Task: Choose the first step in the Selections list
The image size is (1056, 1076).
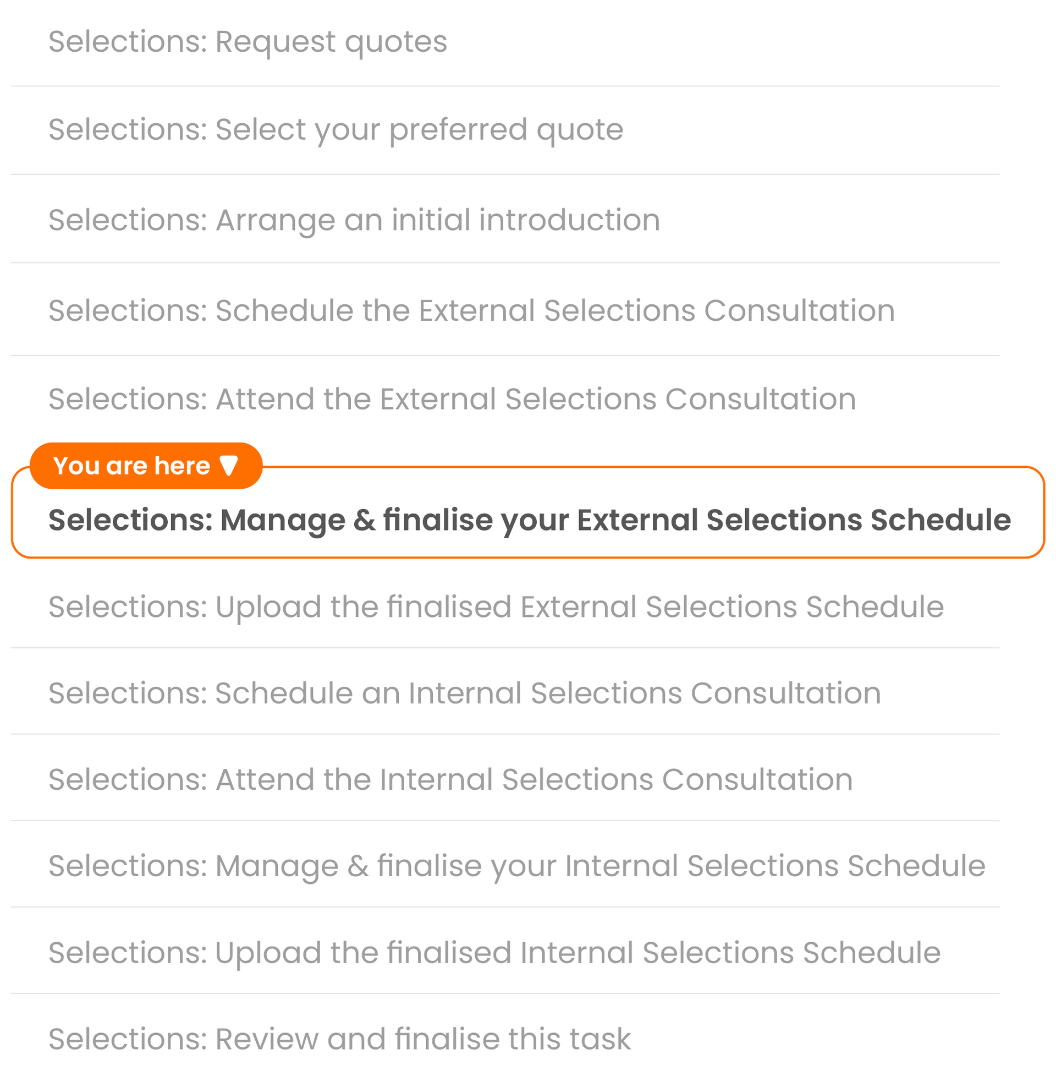Action: pyautogui.click(x=248, y=42)
